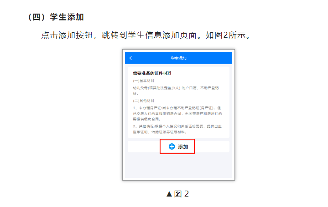The image size is (328, 207).
Task: Select the 学生添加 title in blue bar
Action: coord(178,58)
